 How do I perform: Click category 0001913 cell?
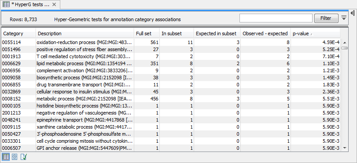(x=18, y=56)
